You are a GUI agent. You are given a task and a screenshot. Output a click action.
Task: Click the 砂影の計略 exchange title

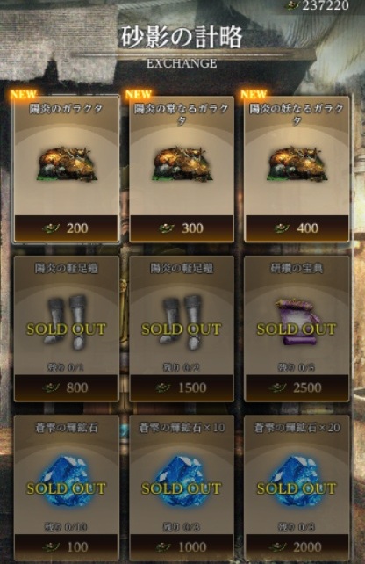182,38
